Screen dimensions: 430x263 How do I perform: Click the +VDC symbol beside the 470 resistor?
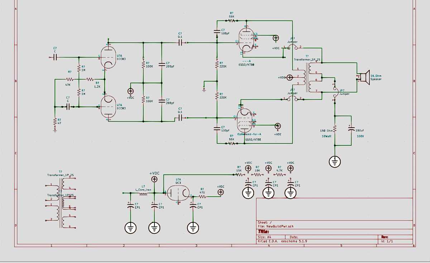point(221,192)
